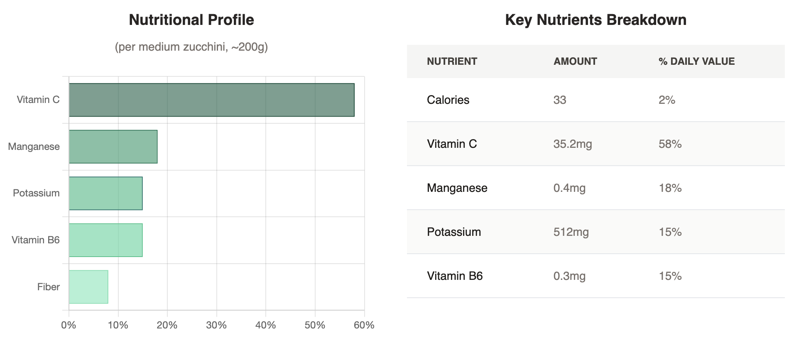794x338 pixels.
Task: Click the Key Nutrients Breakdown heading
Action: [x=595, y=20]
